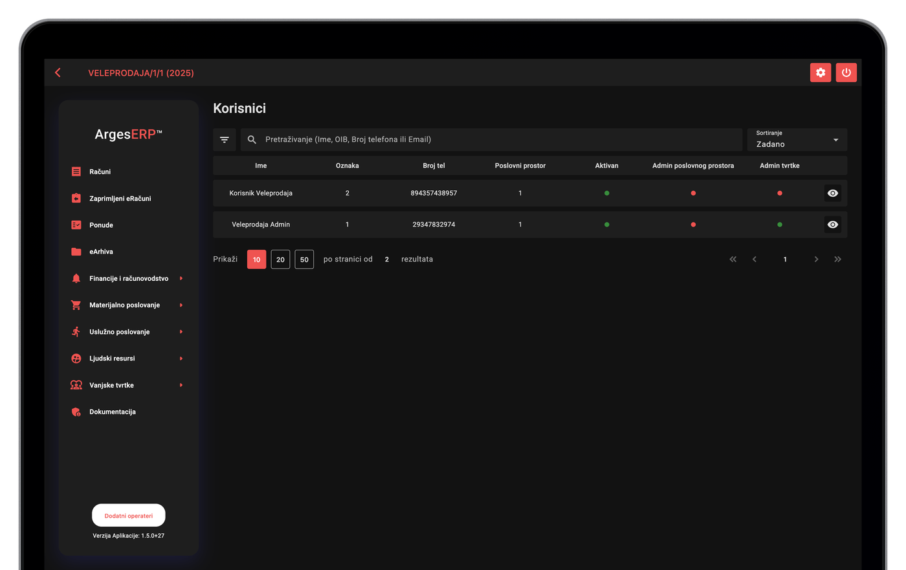Click Admin poslovnog prostora dot for Korisnik Veleprodaja
This screenshot has height=570, width=906.
[693, 193]
